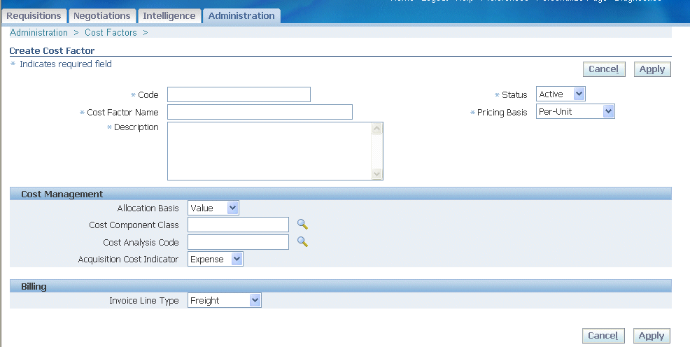Switch to the Requisitions tab

pos(34,16)
